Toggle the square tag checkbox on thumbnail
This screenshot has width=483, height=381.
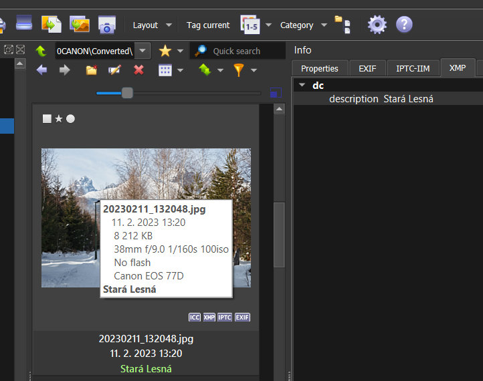pos(47,119)
